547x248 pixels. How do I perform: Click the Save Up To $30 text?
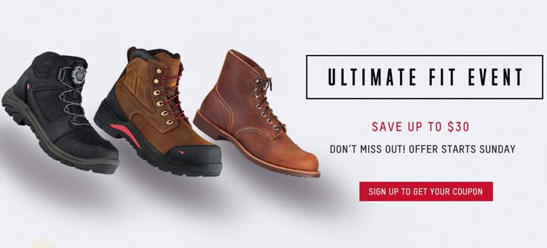click(x=420, y=127)
